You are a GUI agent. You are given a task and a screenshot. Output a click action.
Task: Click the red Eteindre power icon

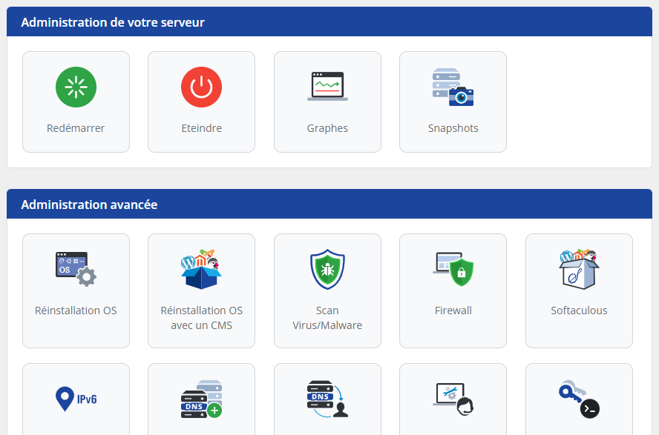pos(201,87)
